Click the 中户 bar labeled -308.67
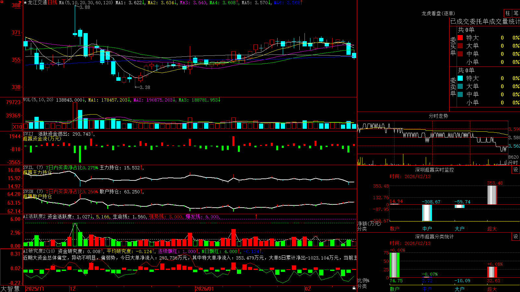520x292 pixels. (x=427, y=213)
